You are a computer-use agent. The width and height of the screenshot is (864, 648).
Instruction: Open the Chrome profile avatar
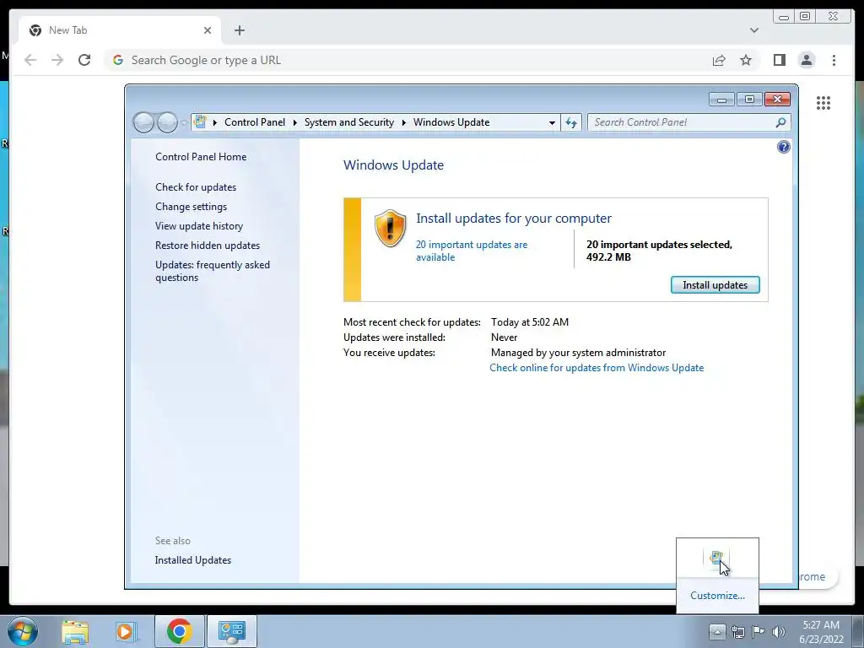click(x=806, y=60)
